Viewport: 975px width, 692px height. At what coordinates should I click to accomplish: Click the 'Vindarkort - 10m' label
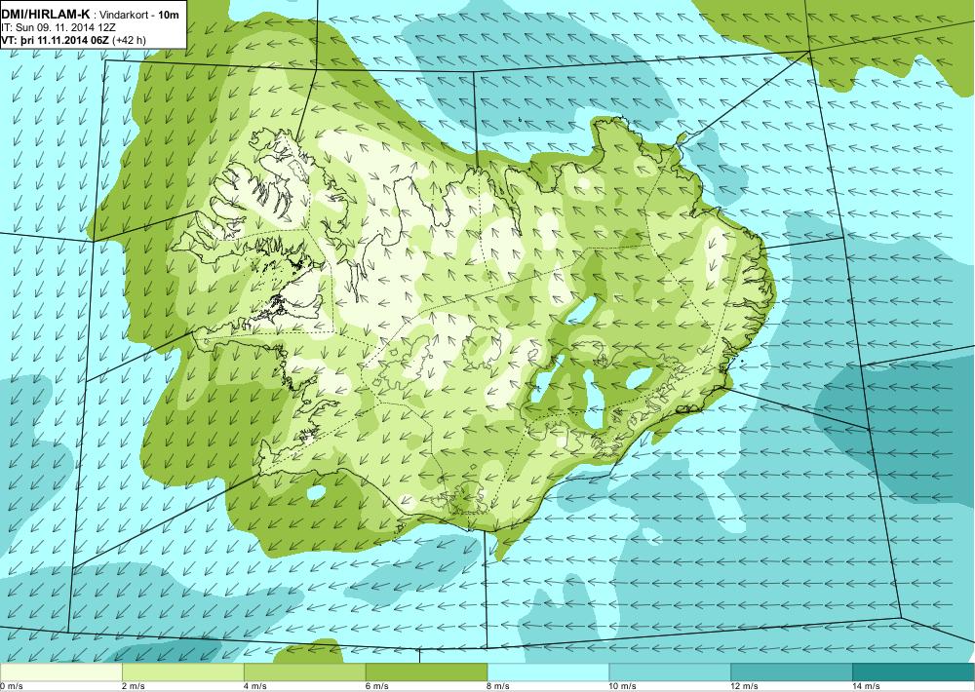140,16
